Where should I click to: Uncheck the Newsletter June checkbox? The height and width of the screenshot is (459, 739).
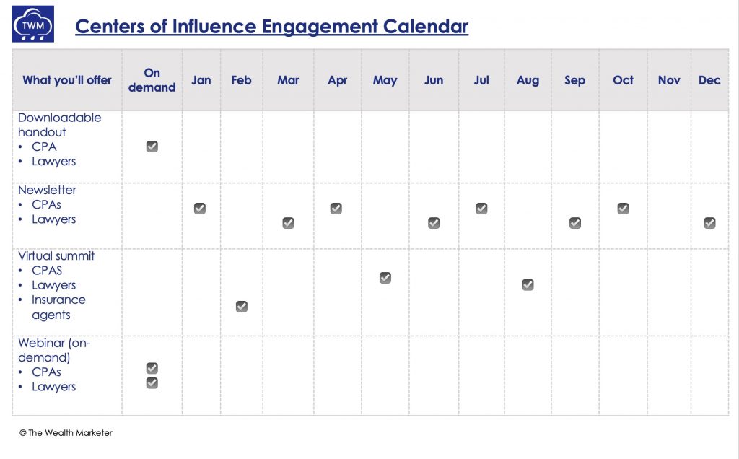434,223
